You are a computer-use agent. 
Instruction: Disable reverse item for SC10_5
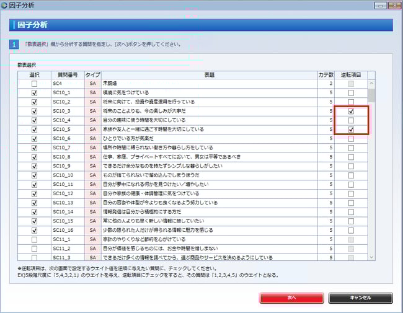351,130
